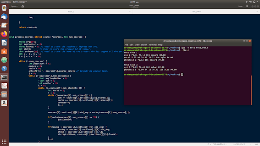Viewport: 260px width, 146px height.
Task: Click the battery indicator in top bar
Action: tap(254, 2)
